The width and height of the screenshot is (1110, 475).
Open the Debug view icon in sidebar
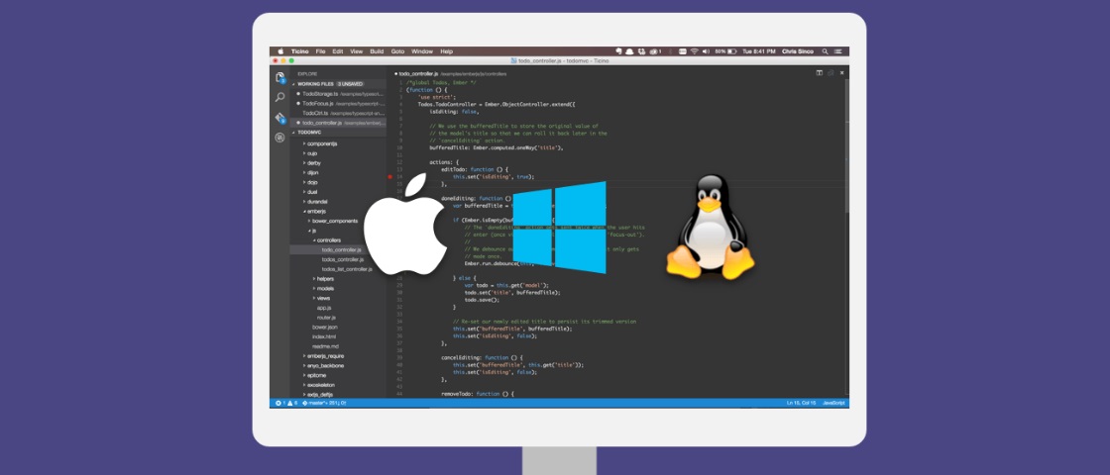tap(280, 138)
